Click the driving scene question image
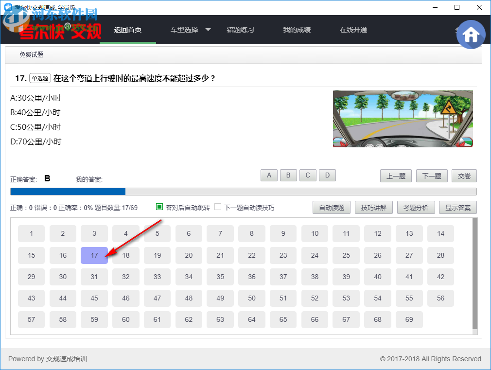Image resolution: width=491 pixels, height=370 pixels. point(403,119)
